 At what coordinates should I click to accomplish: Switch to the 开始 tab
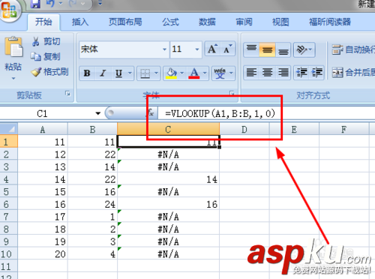[43, 22]
